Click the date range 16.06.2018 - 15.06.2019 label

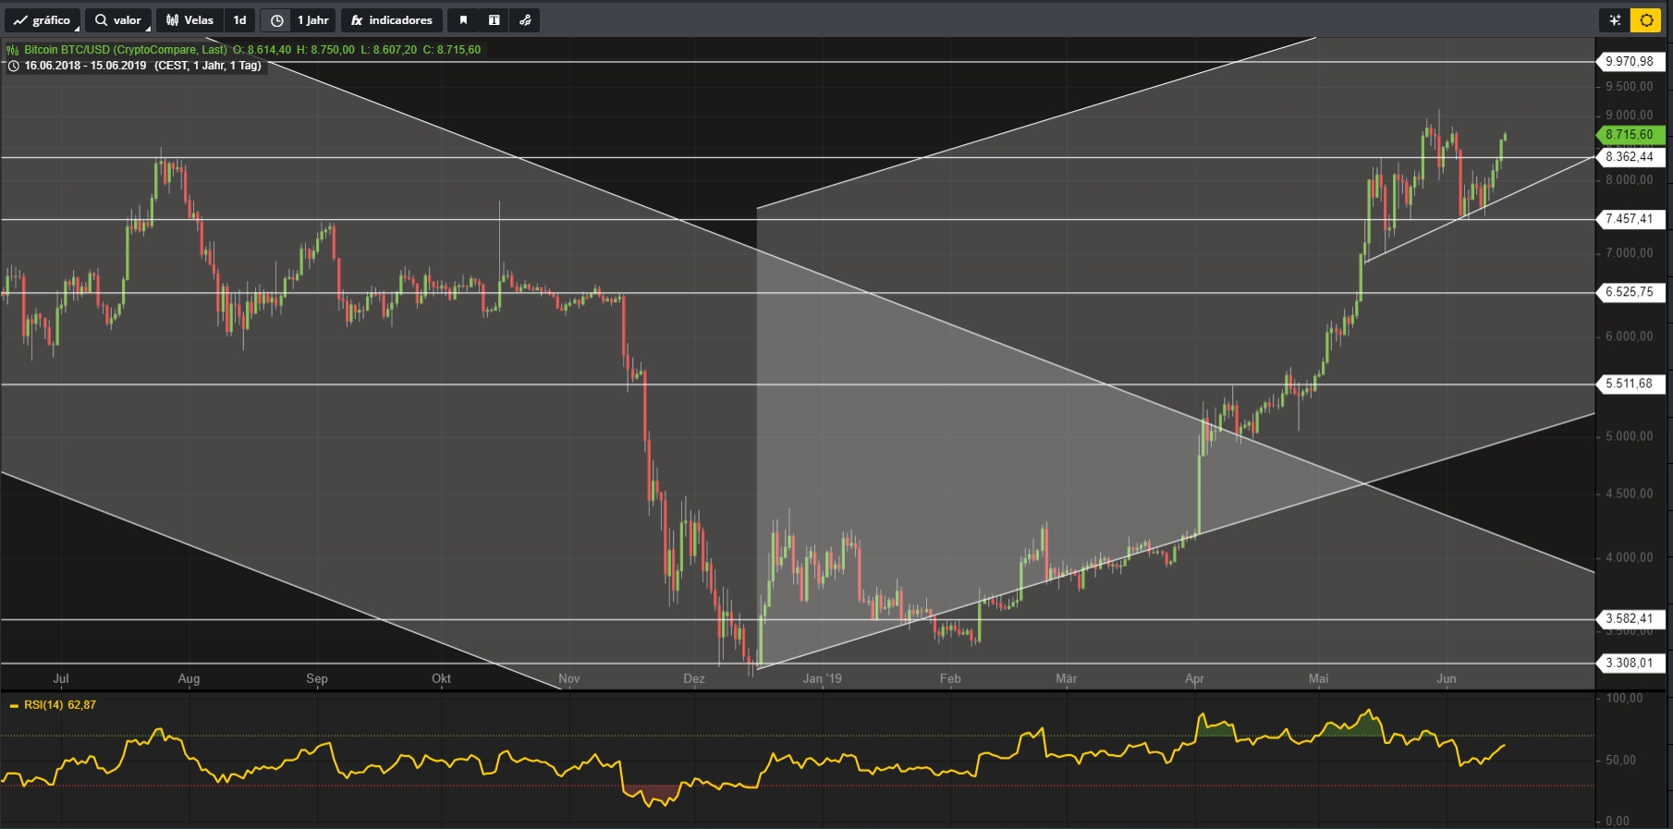pyautogui.click(x=85, y=66)
